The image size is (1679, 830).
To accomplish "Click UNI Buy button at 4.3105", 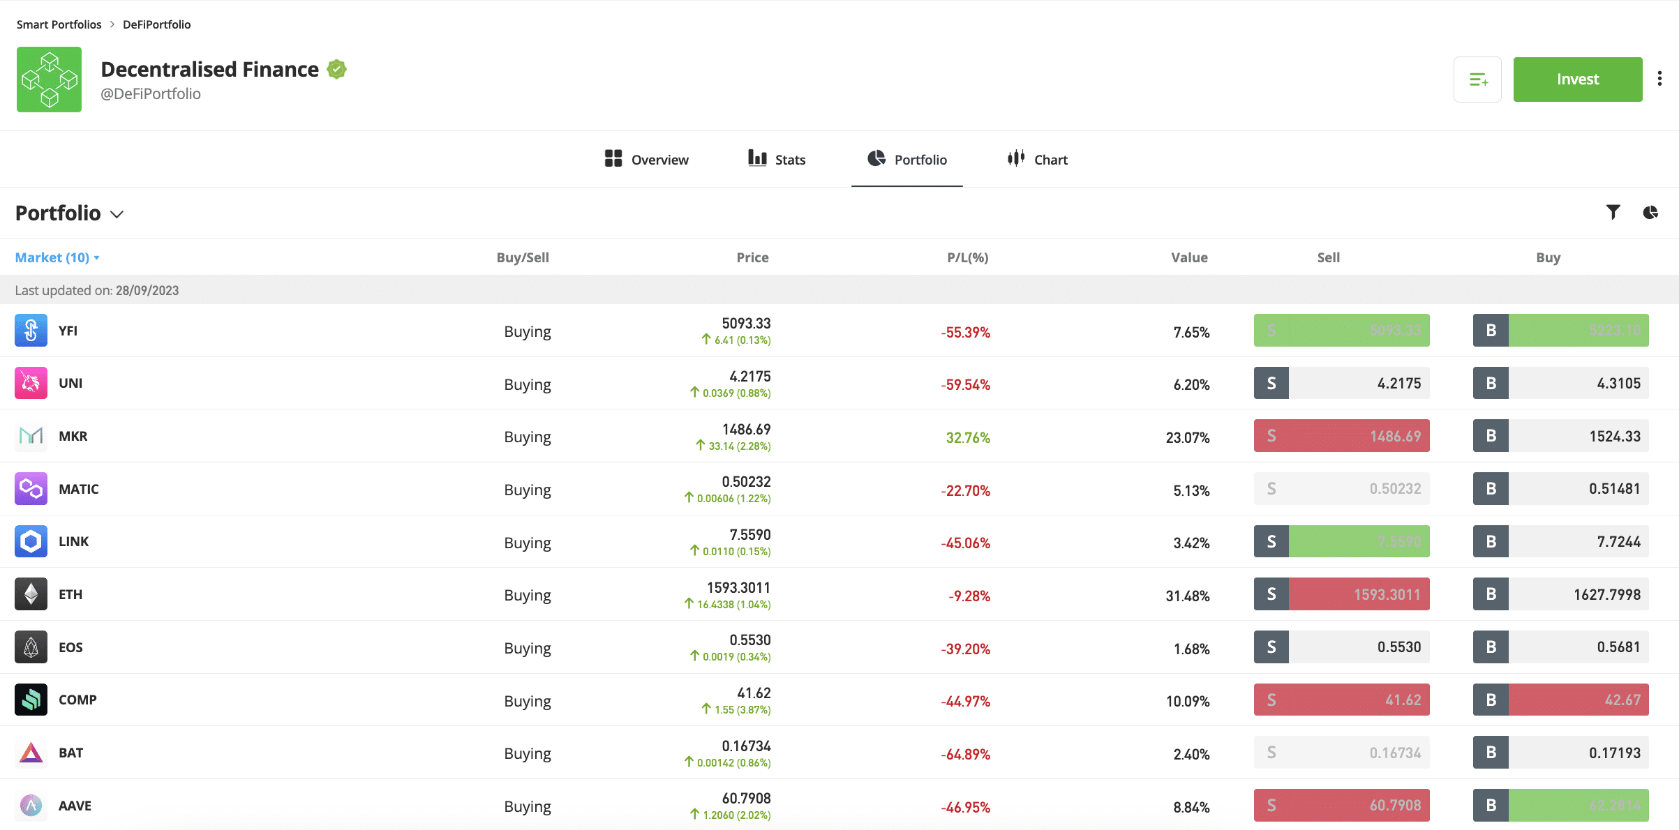I will [1560, 383].
